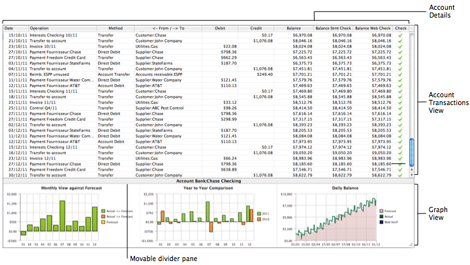Click orange 2010 legend swatch
This screenshot has height=265, width=470.
point(259,219)
